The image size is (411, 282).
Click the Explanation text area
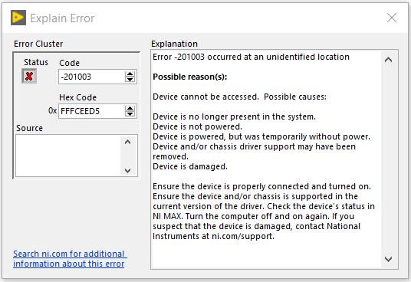(x=266, y=159)
